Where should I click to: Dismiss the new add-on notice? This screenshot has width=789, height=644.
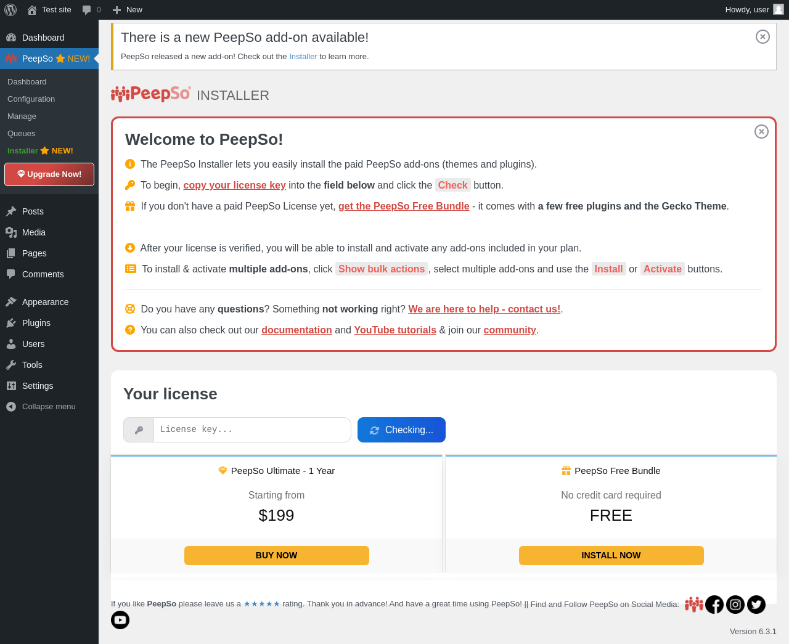(x=762, y=37)
